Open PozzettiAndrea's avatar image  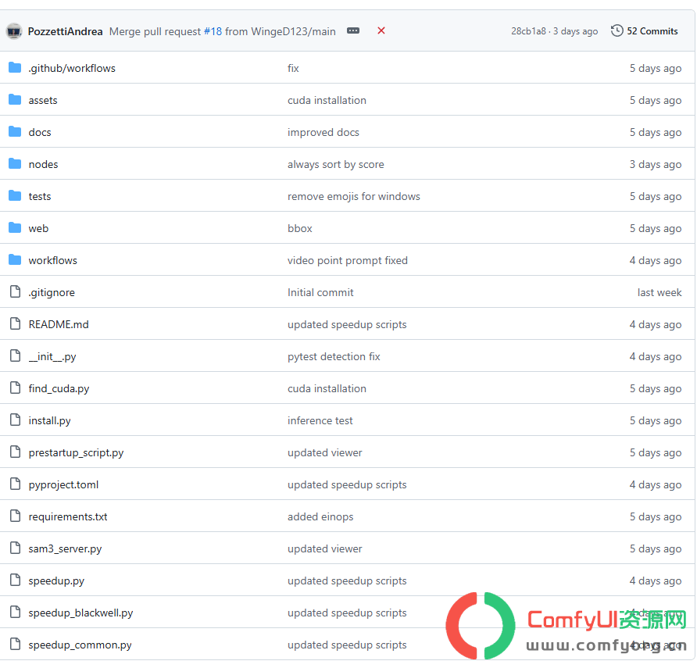coord(14,31)
